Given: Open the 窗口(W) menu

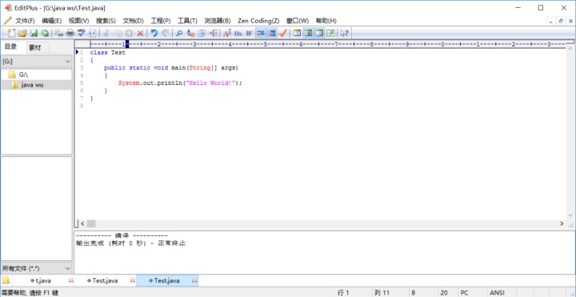Looking at the screenshot, I should coord(298,21).
